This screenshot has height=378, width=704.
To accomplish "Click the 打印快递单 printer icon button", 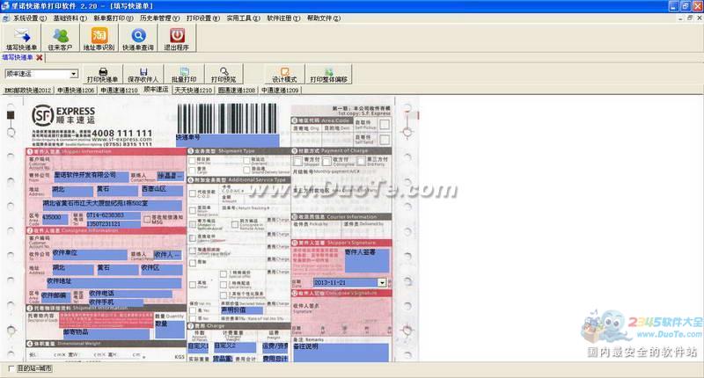I will tap(103, 75).
